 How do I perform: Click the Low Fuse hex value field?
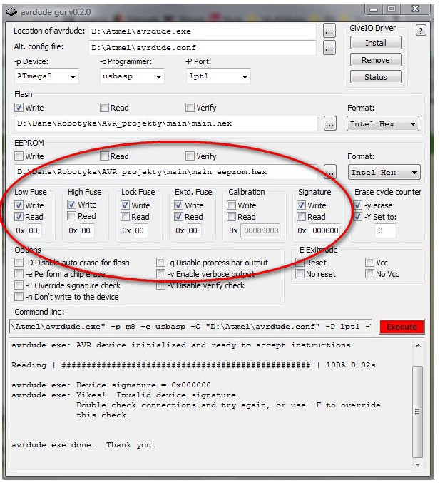point(34,230)
